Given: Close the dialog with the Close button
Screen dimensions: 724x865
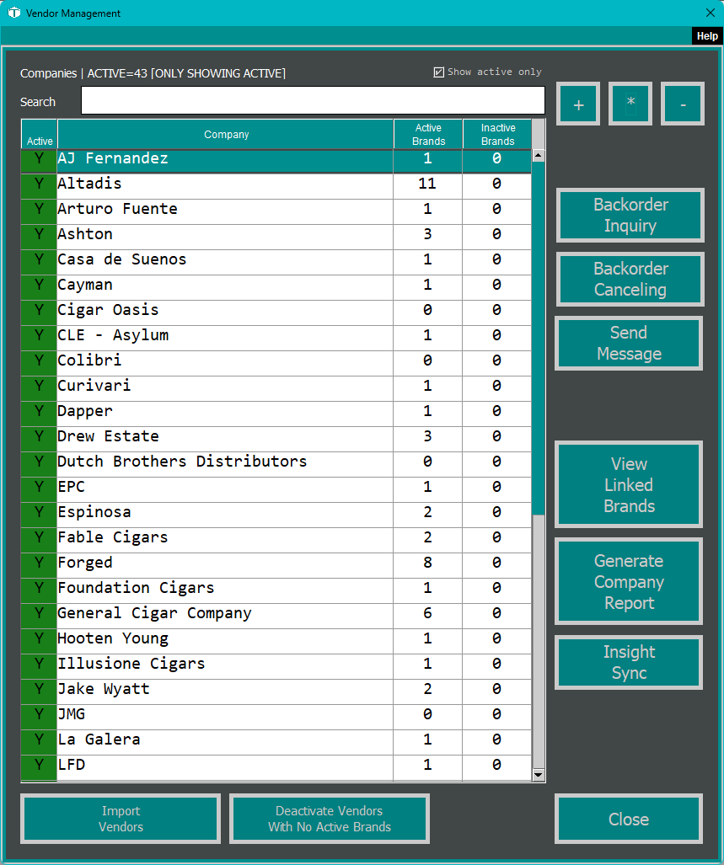Looking at the screenshot, I should pyautogui.click(x=629, y=819).
